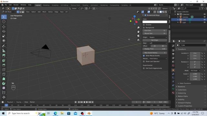207x116 pixels.
Task: Hide the Light in the outliner
Action: 204,22
